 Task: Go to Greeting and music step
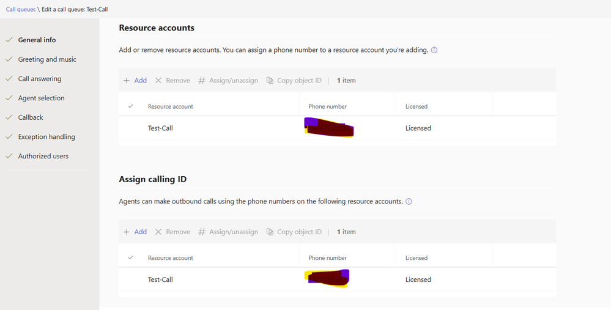point(47,59)
